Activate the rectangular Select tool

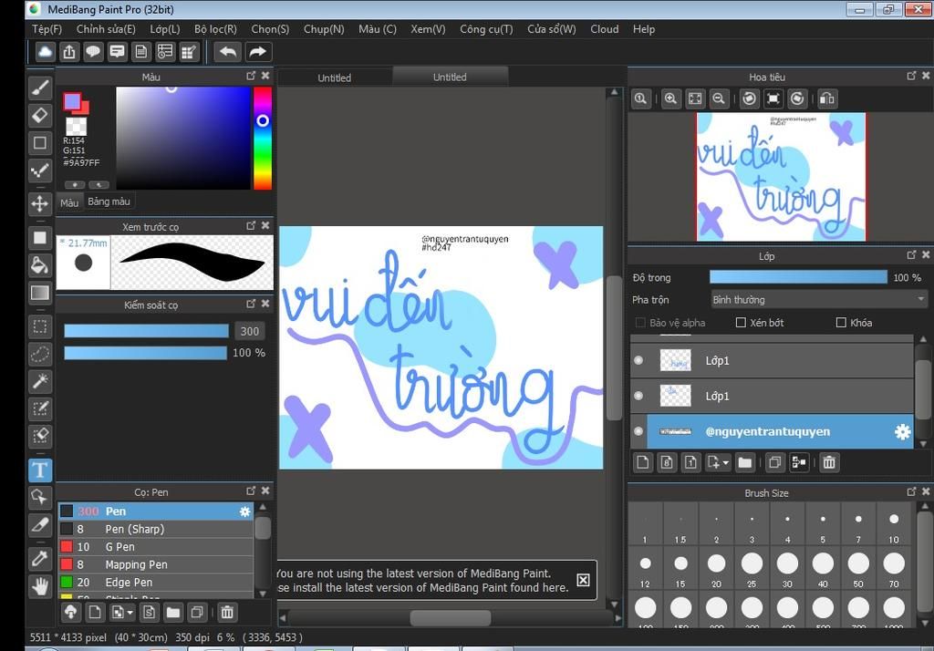(x=40, y=326)
